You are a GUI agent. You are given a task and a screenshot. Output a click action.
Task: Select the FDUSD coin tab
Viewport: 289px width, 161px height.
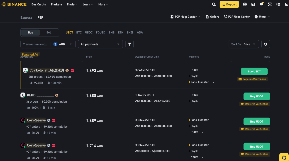[x=100, y=33]
